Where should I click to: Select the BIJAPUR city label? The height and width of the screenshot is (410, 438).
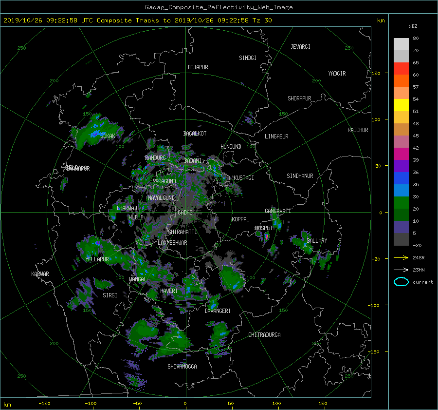pyautogui.click(x=198, y=67)
